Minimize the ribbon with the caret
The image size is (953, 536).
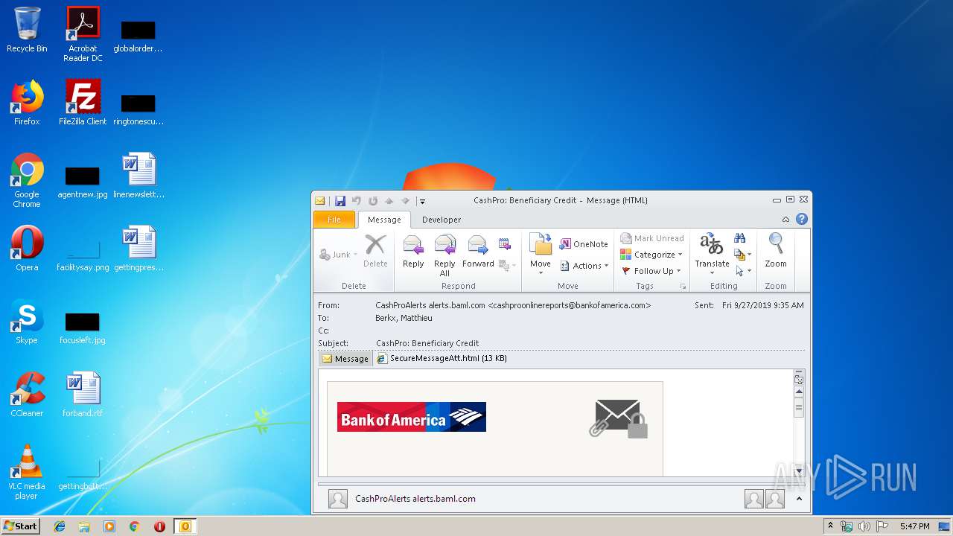(x=785, y=220)
